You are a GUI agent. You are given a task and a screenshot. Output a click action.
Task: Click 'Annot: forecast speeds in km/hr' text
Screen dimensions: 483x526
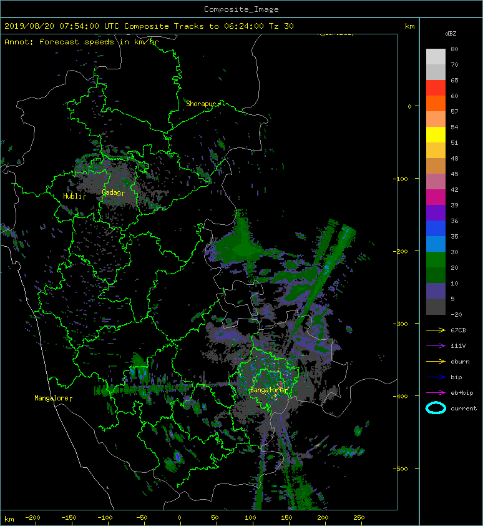pyautogui.click(x=82, y=42)
